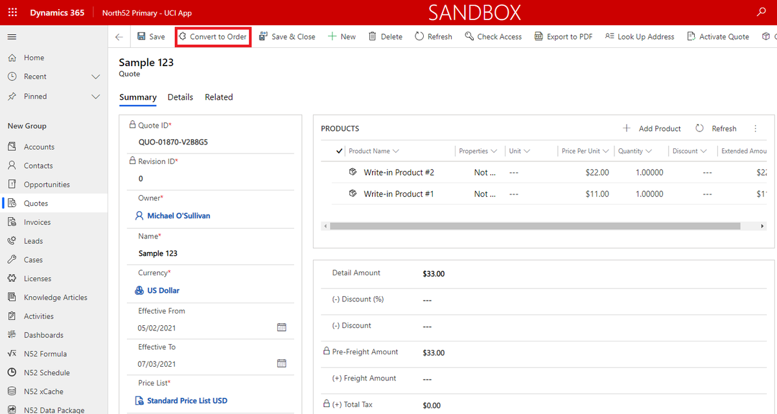The image size is (777, 414).
Task: Open N52 Data Package in the sidebar
Action: [54, 409]
